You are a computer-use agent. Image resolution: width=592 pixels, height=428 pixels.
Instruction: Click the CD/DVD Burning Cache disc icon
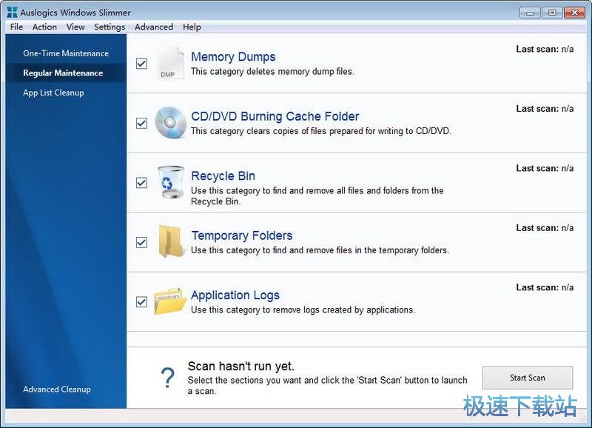(170, 123)
